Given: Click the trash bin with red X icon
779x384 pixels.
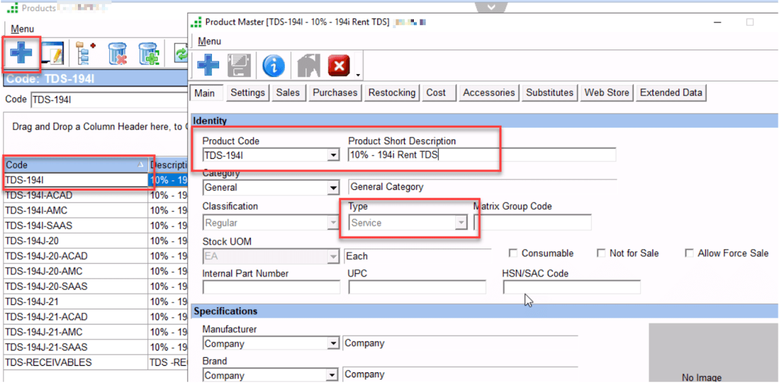Looking at the screenshot, I should [x=117, y=54].
